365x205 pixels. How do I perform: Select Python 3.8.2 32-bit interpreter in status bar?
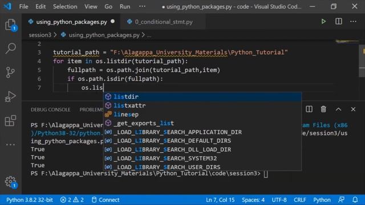click(x=29, y=200)
